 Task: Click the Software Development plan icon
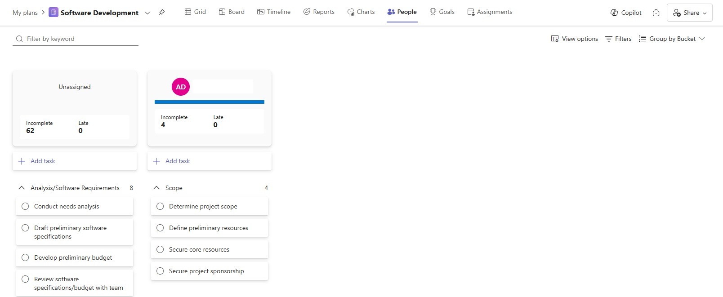[54, 13]
